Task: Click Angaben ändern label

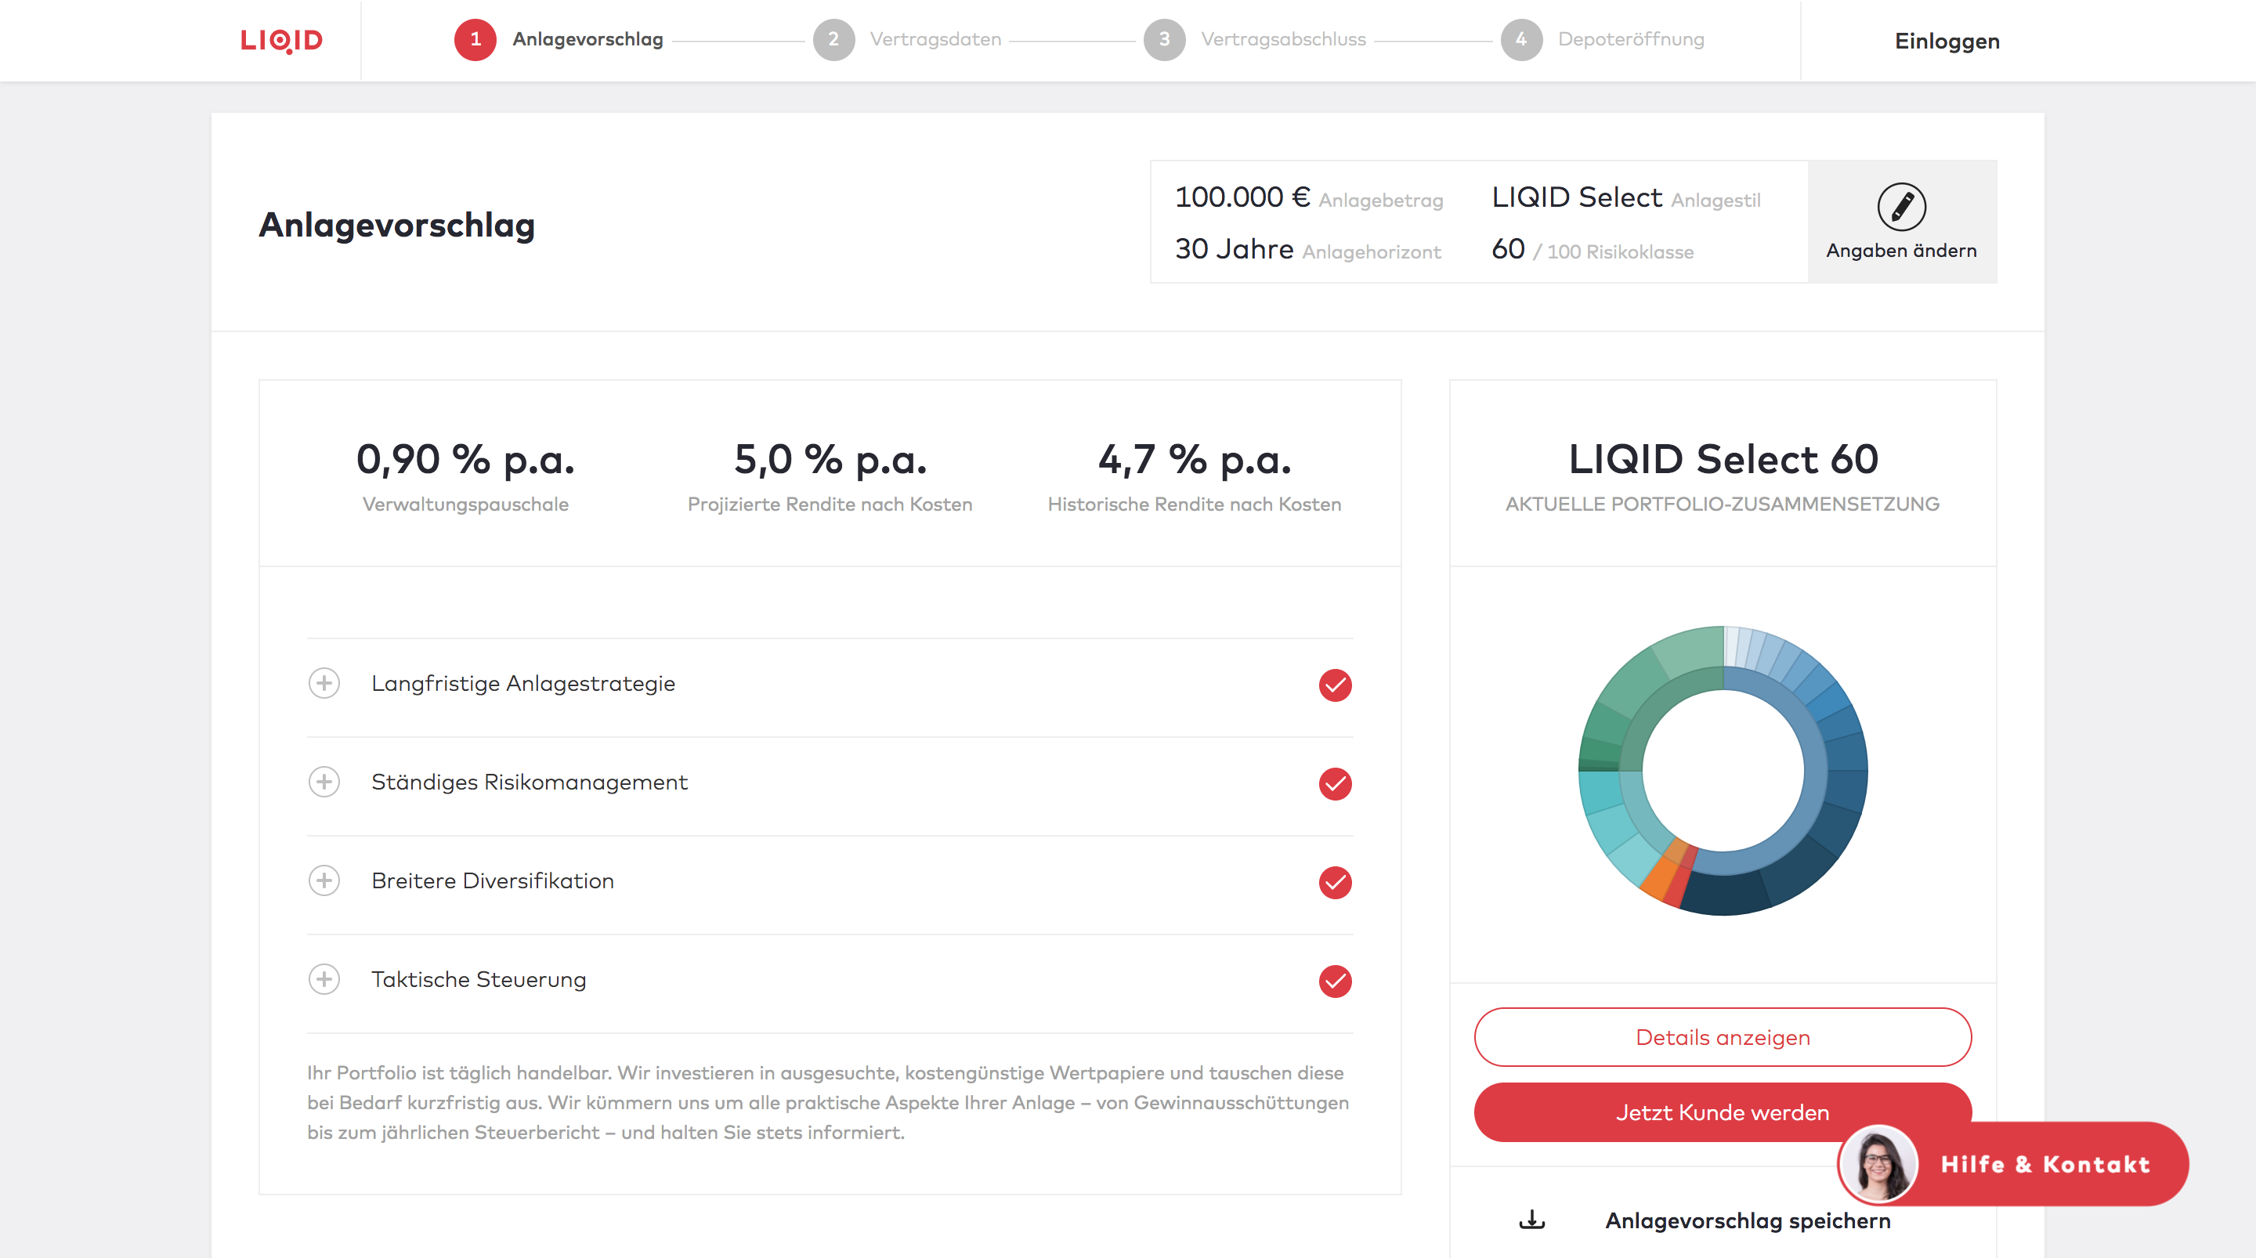Action: 1901,251
